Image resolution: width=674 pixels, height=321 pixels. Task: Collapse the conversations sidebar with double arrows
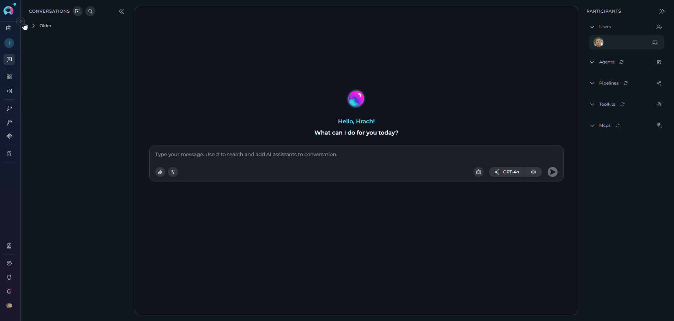pos(121,11)
